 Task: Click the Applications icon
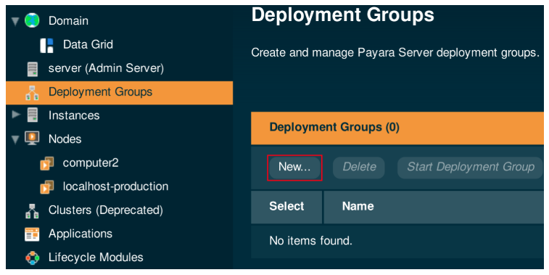(32, 234)
